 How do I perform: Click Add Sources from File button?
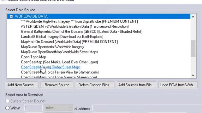click(x=136, y=85)
